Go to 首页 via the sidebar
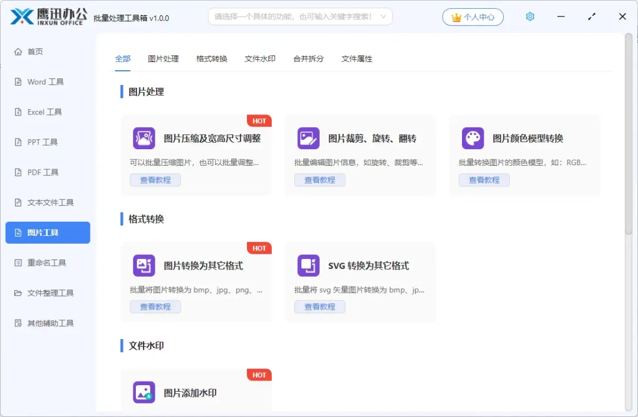 [34, 51]
